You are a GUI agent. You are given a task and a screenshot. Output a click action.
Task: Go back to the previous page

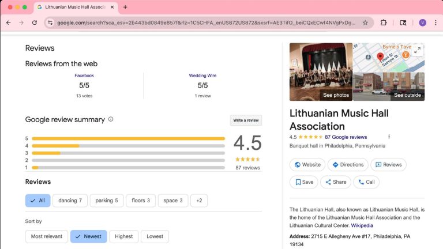tap(9, 23)
